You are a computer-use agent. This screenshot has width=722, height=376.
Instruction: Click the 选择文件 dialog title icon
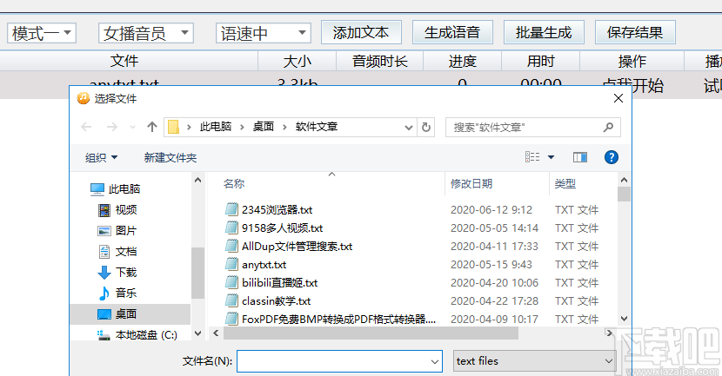84,98
